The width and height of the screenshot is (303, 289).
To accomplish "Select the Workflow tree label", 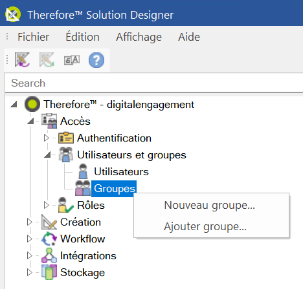I will pos(83,239).
